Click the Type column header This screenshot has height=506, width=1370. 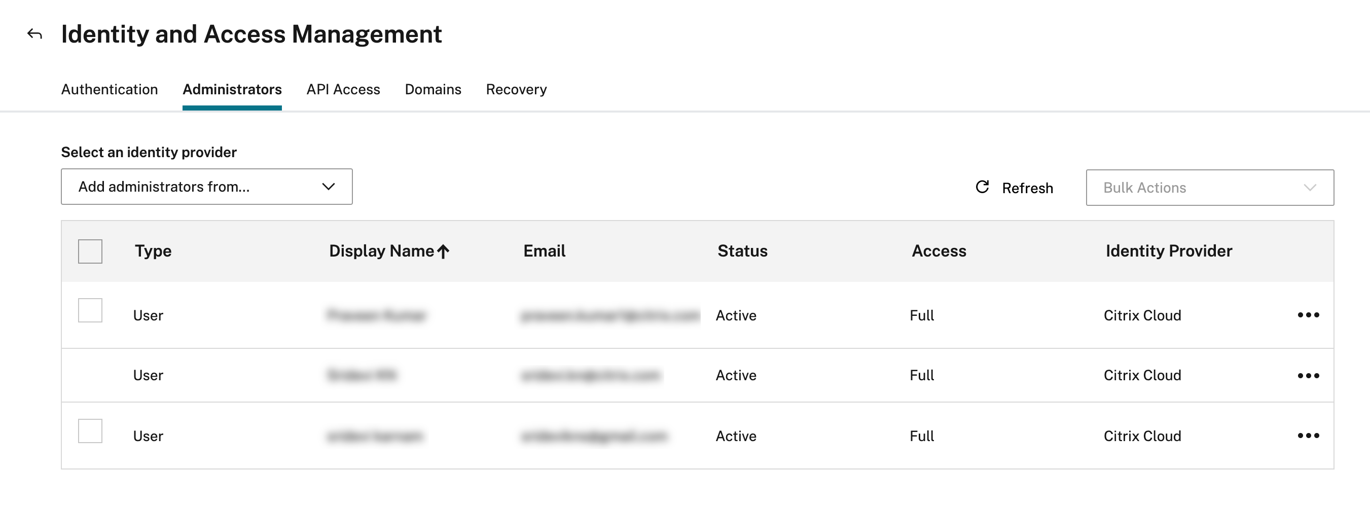tap(153, 251)
